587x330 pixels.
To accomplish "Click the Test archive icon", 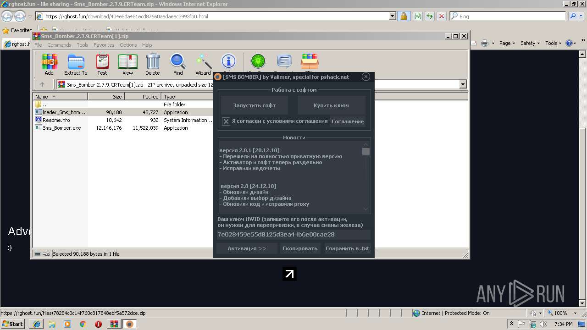I will (x=102, y=64).
